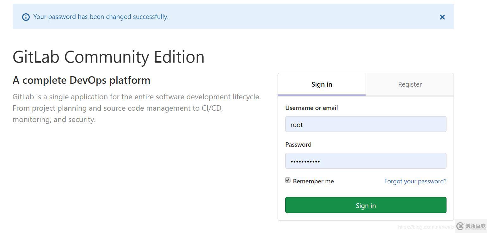
Task: Click the GitLab Community Edition heading
Action: pos(108,57)
